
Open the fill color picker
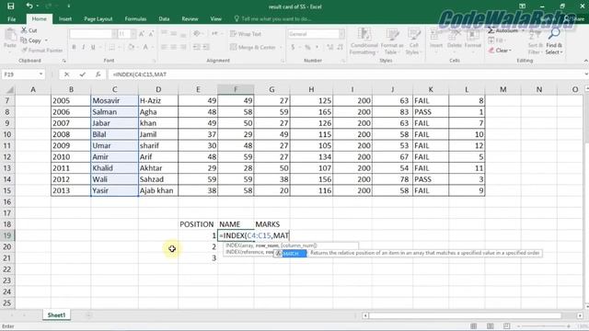(x=131, y=47)
